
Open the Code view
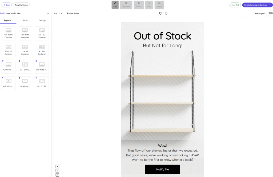coord(149,5)
